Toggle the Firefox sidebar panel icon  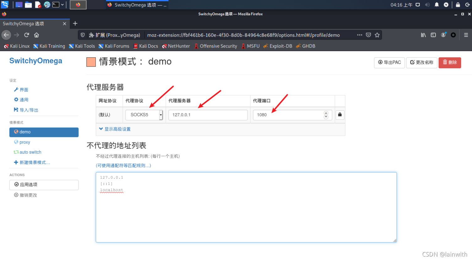click(433, 35)
